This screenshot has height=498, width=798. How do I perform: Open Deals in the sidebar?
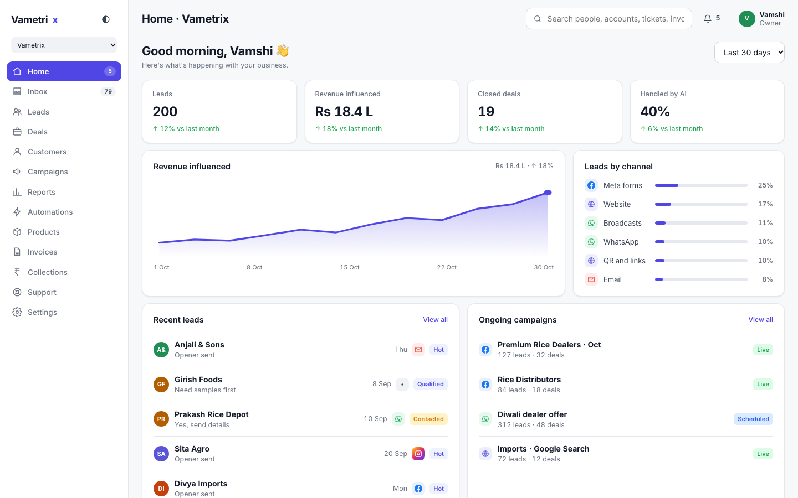pos(64,132)
